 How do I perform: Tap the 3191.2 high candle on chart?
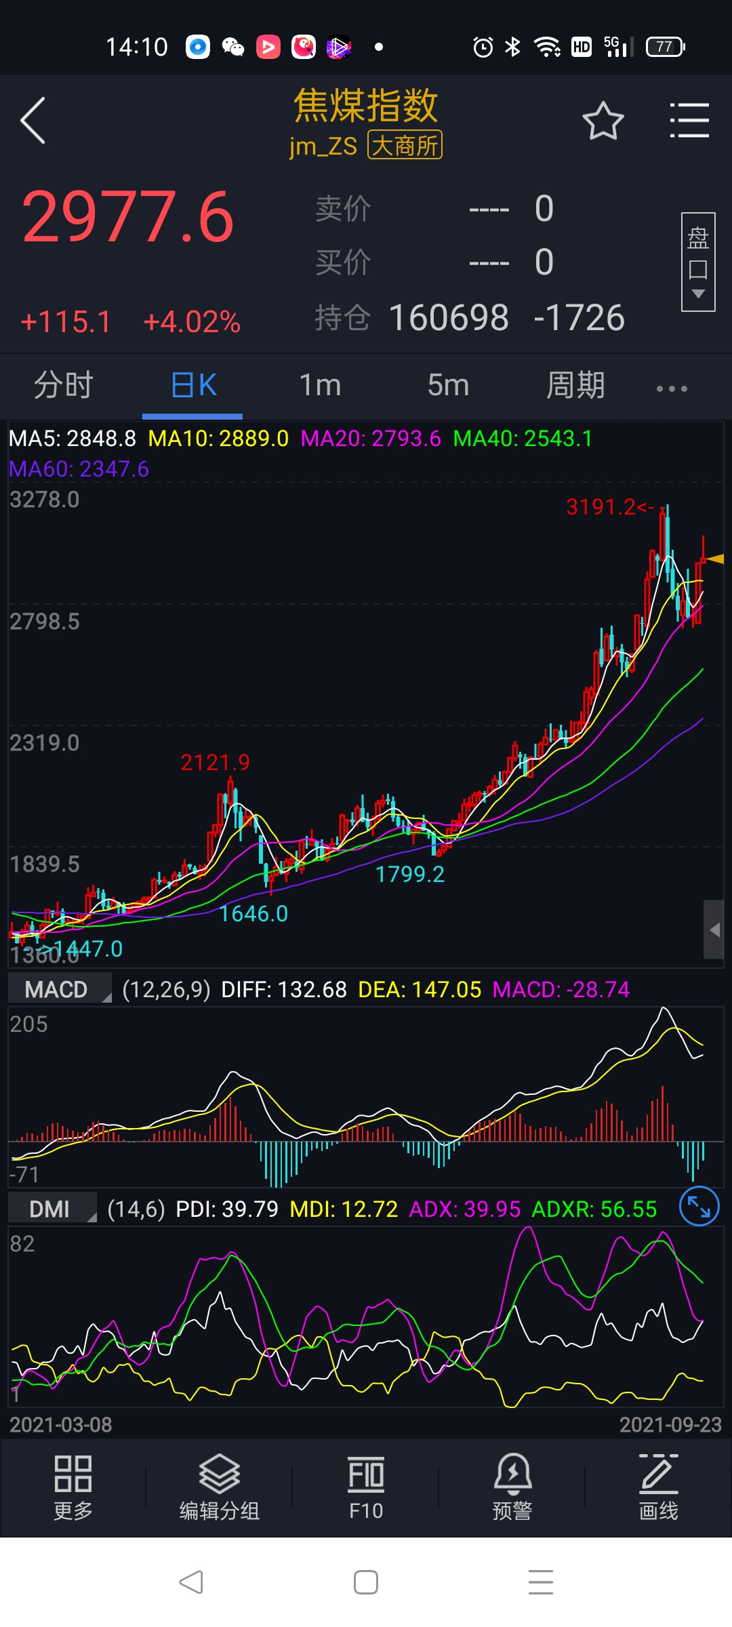[x=667, y=536]
